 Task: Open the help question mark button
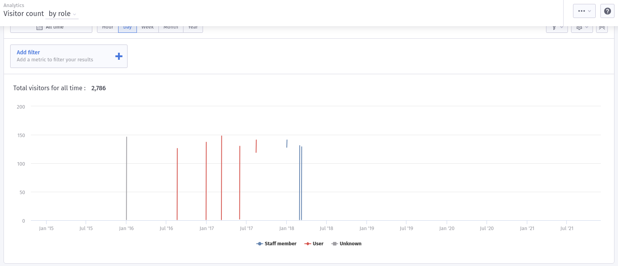pyautogui.click(x=607, y=11)
